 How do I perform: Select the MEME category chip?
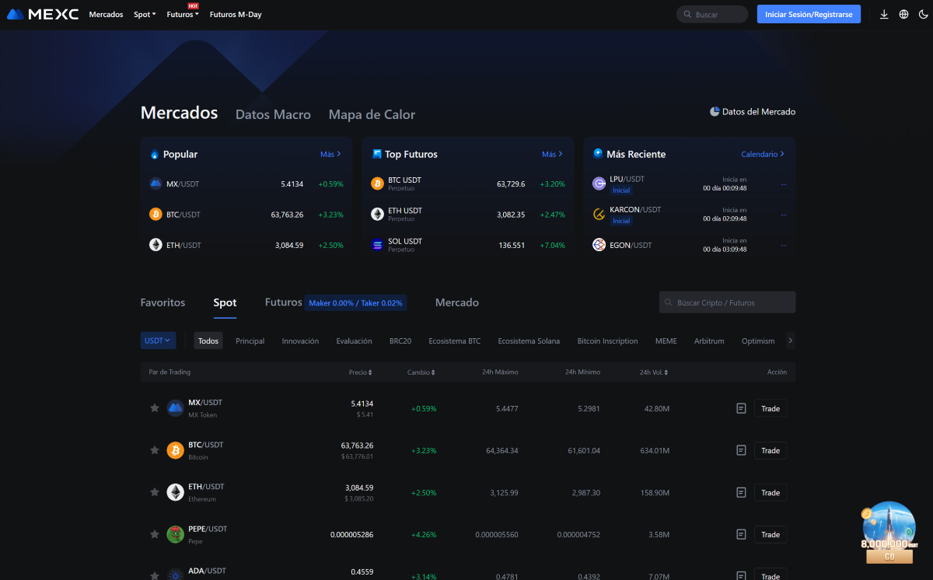(666, 341)
